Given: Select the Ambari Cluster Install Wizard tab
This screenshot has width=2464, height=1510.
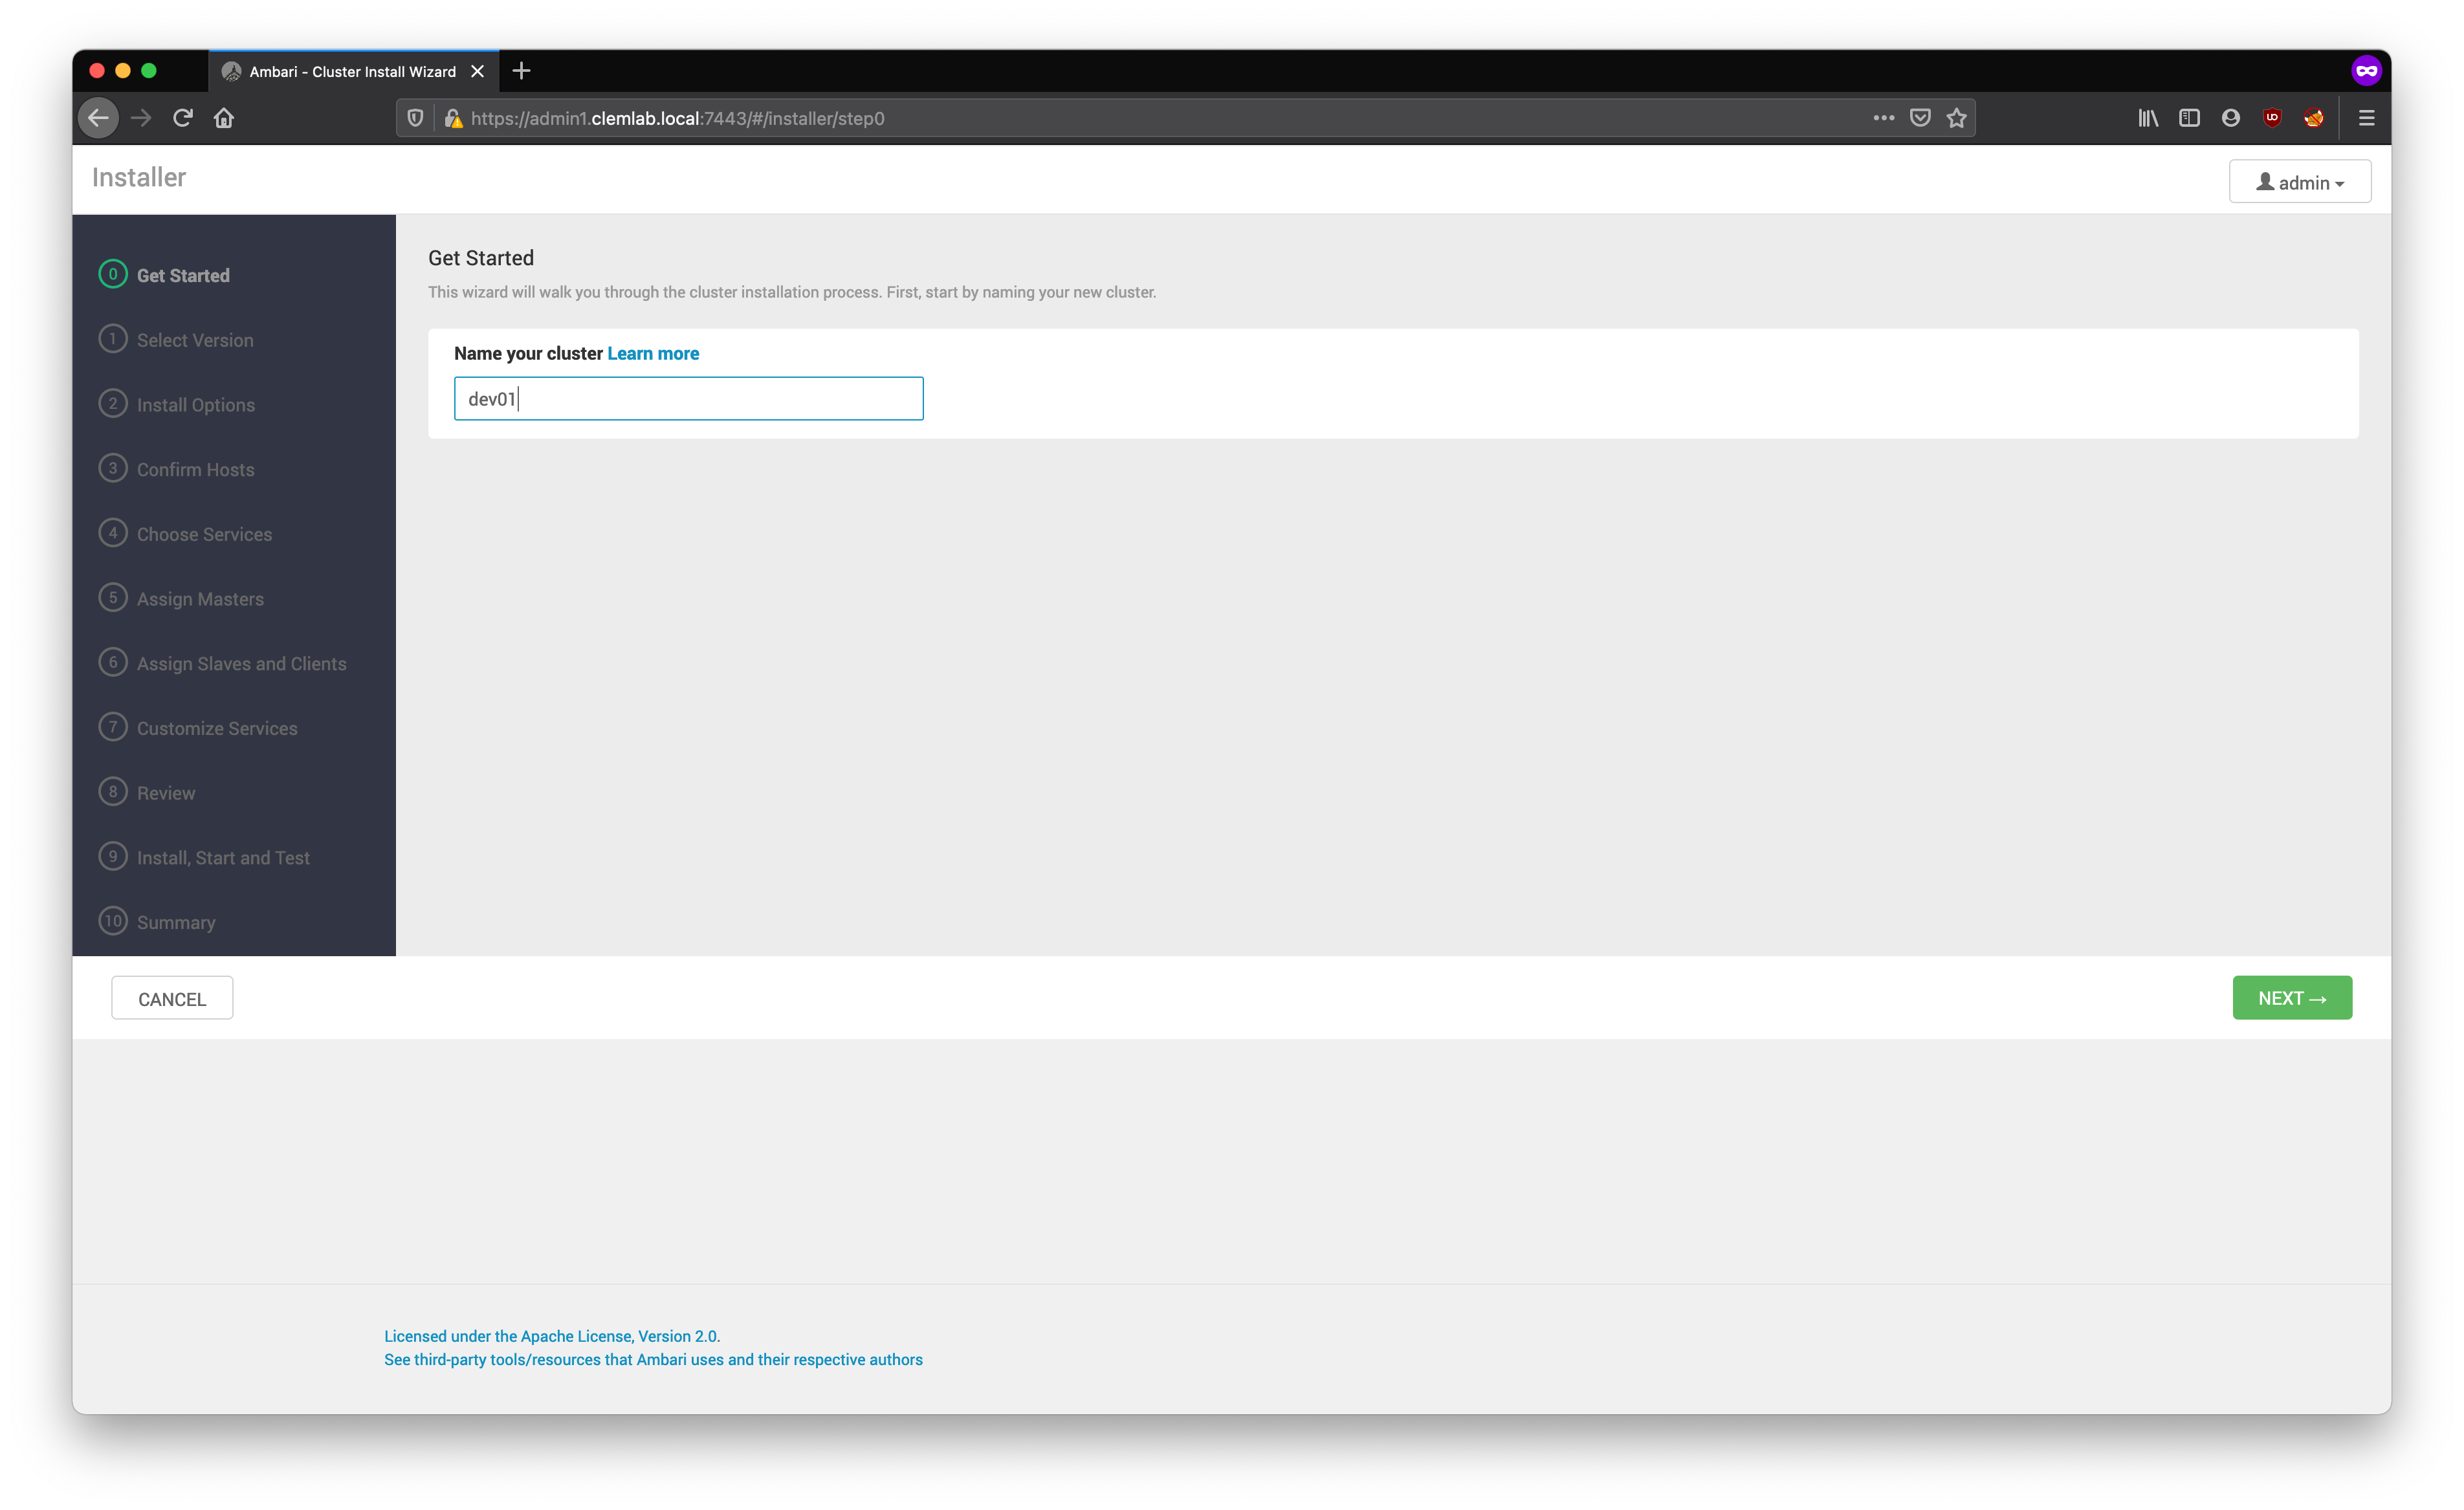Looking at the screenshot, I should (352, 72).
